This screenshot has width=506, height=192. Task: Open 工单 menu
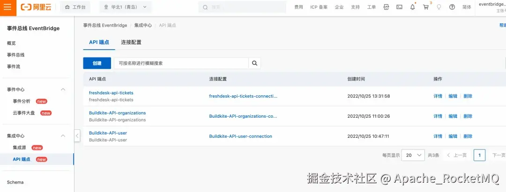[x=372, y=7]
